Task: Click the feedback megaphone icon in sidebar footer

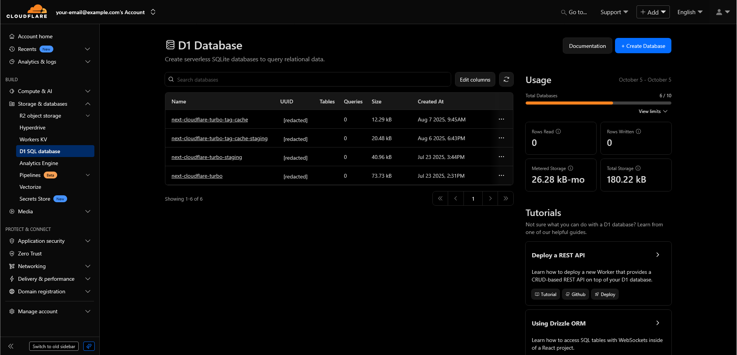Action: click(x=89, y=346)
